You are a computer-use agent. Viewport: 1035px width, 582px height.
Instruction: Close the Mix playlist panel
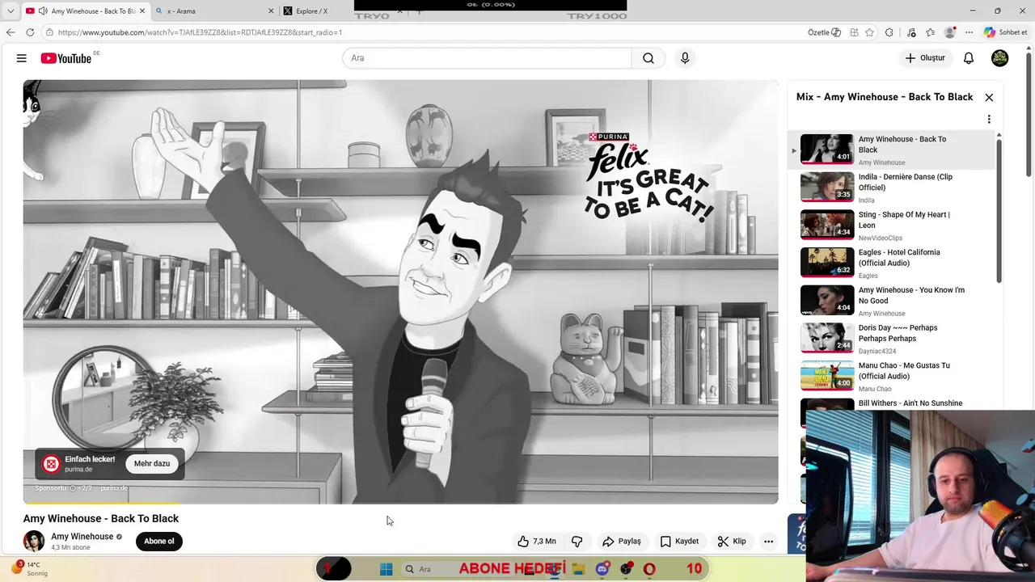tap(989, 97)
